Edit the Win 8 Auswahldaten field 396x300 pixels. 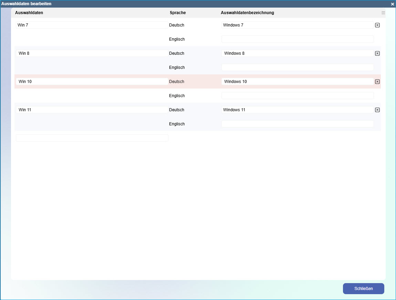click(92, 53)
